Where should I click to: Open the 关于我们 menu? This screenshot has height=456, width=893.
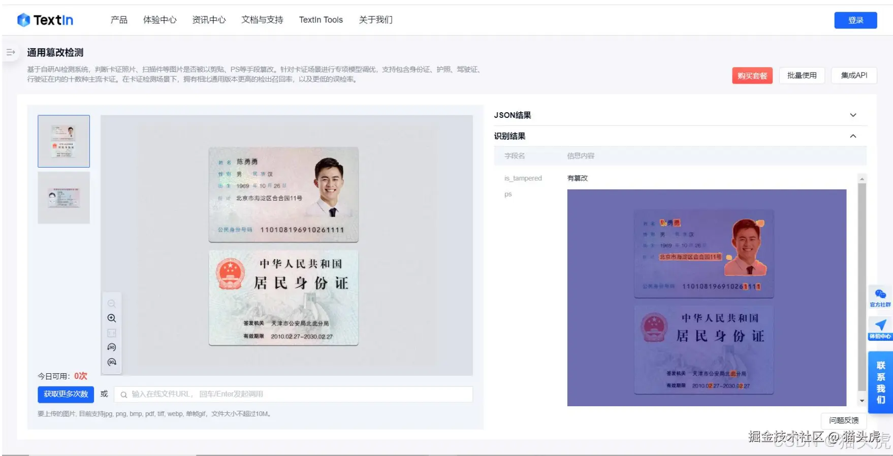pos(375,20)
